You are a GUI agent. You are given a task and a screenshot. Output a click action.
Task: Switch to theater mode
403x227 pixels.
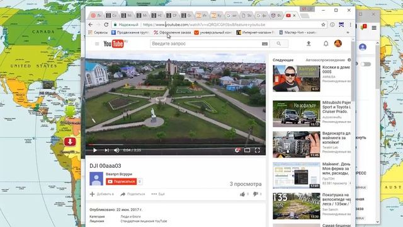[247, 150]
